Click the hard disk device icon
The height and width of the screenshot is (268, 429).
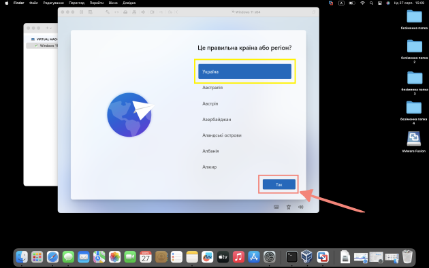[125, 12]
